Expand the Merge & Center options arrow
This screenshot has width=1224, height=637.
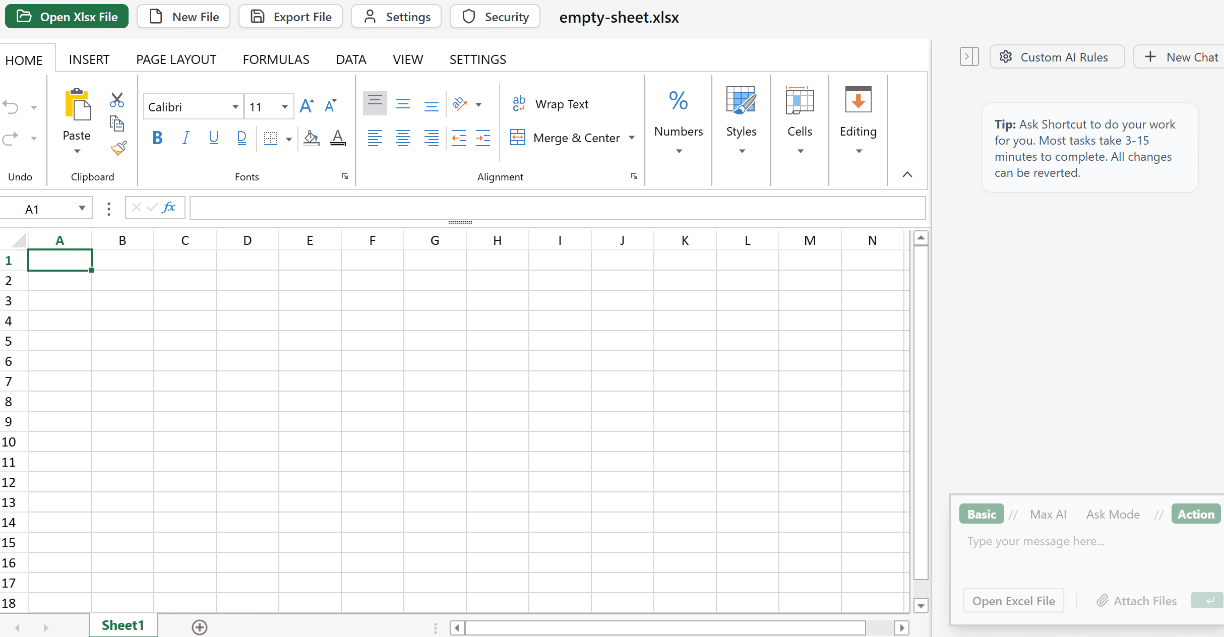[x=632, y=138]
